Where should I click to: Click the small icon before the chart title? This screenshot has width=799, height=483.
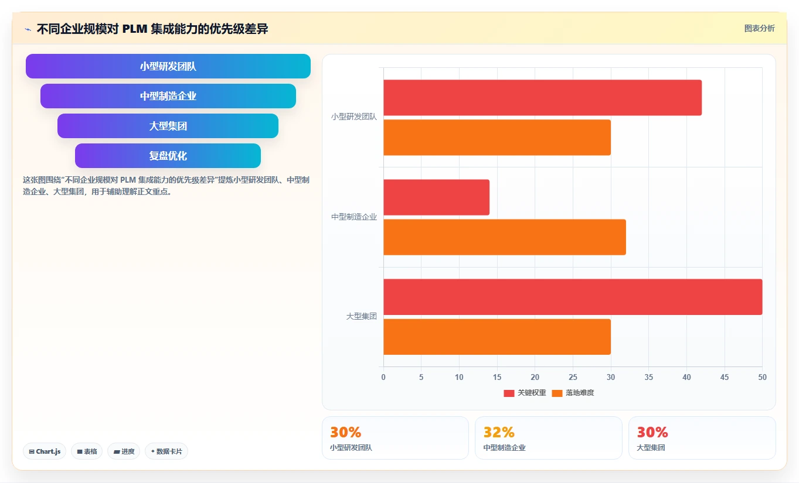click(28, 29)
